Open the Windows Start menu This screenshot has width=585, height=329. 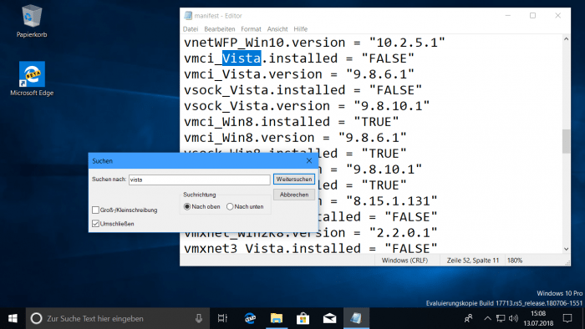(x=13, y=319)
